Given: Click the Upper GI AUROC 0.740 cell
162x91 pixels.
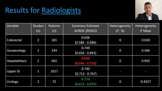Looking at the screenshot, I should click(86, 71).
